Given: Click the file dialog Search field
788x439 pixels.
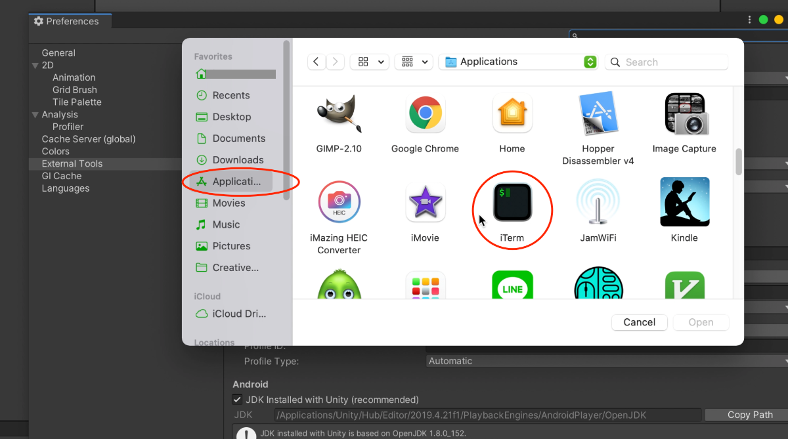Looking at the screenshot, I should 667,62.
